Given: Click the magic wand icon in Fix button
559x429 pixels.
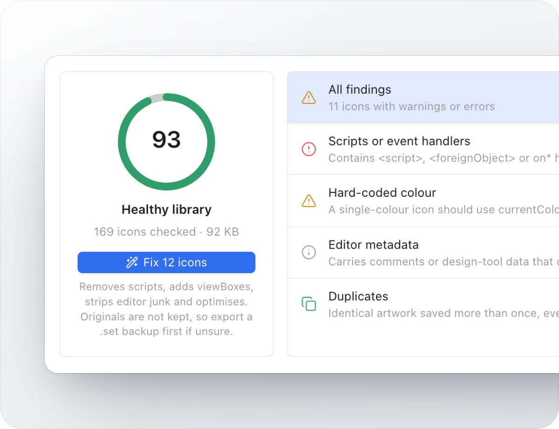Looking at the screenshot, I should coord(132,263).
